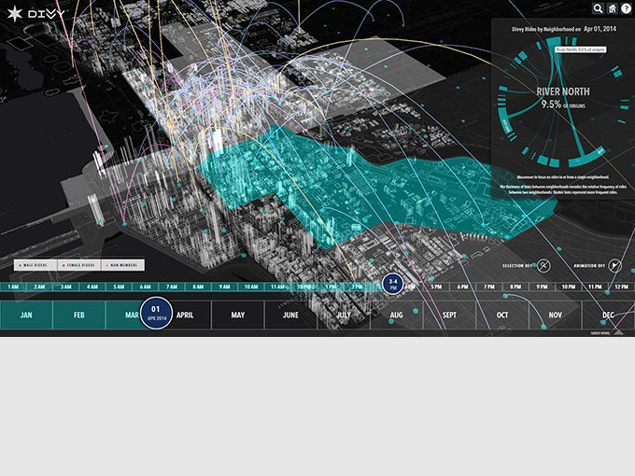The height and width of the screenshot is (476, 635).
Task: Jump to 6 PM on hour timeline
Action: [462, 287]
